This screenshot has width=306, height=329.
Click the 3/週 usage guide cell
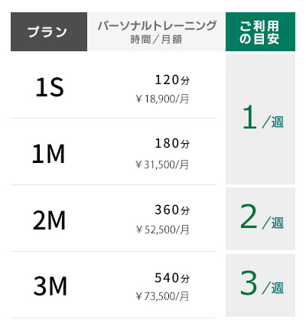point(260,285)
